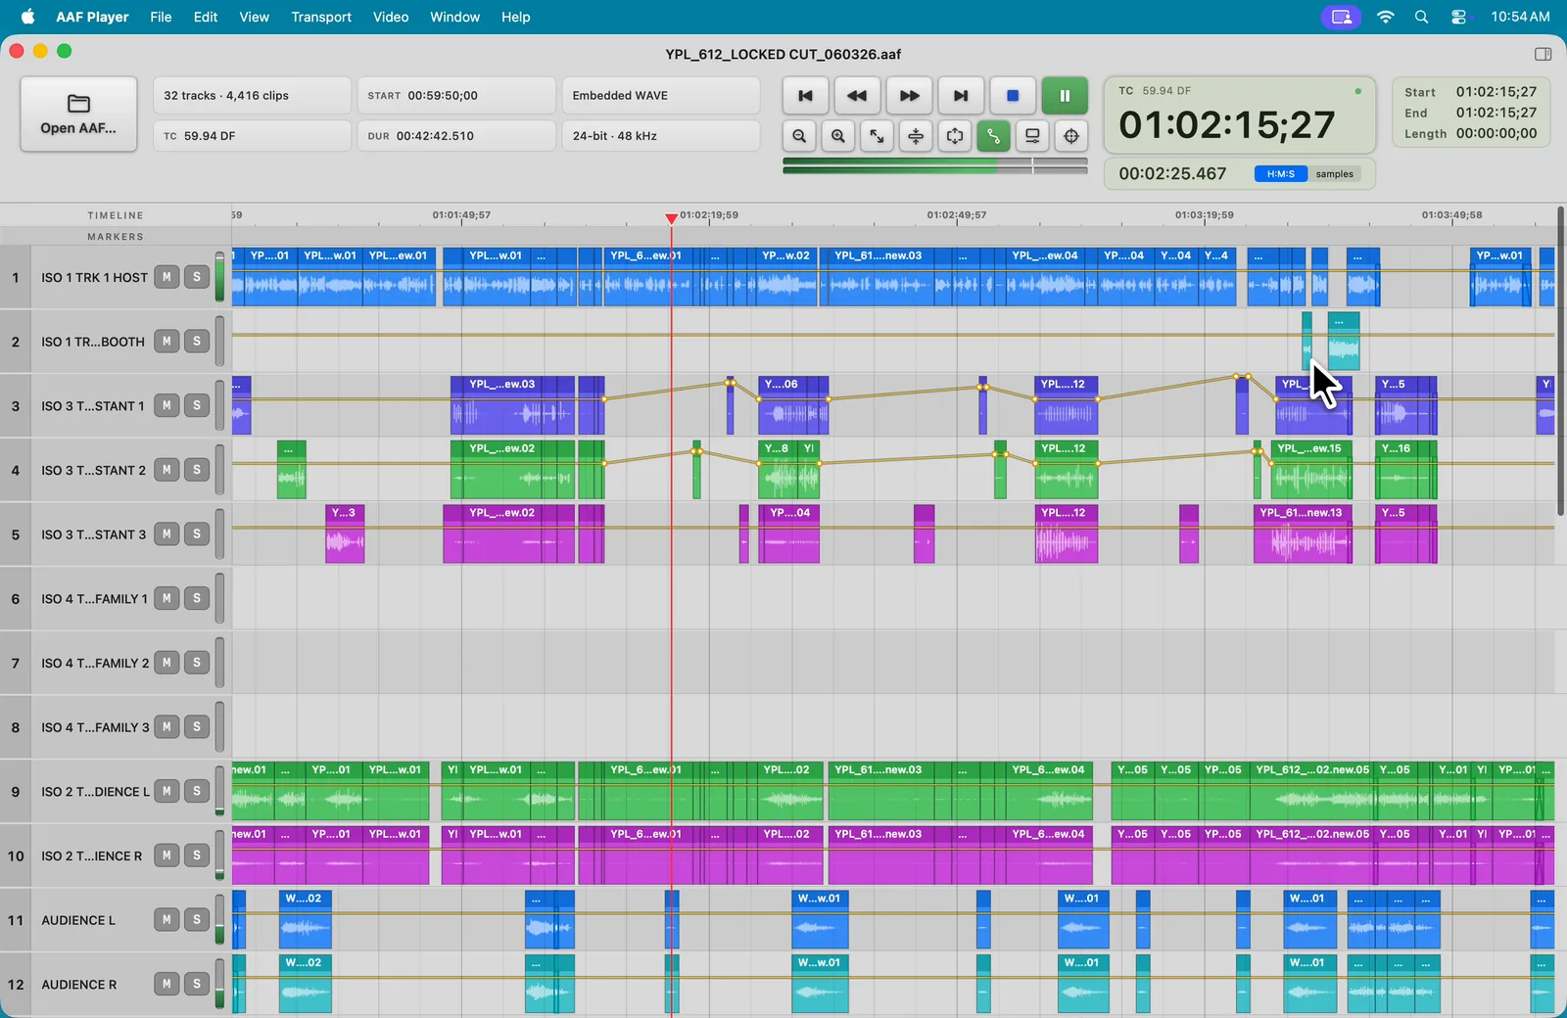Click the DUR 00:42:42.510 field

456,136
